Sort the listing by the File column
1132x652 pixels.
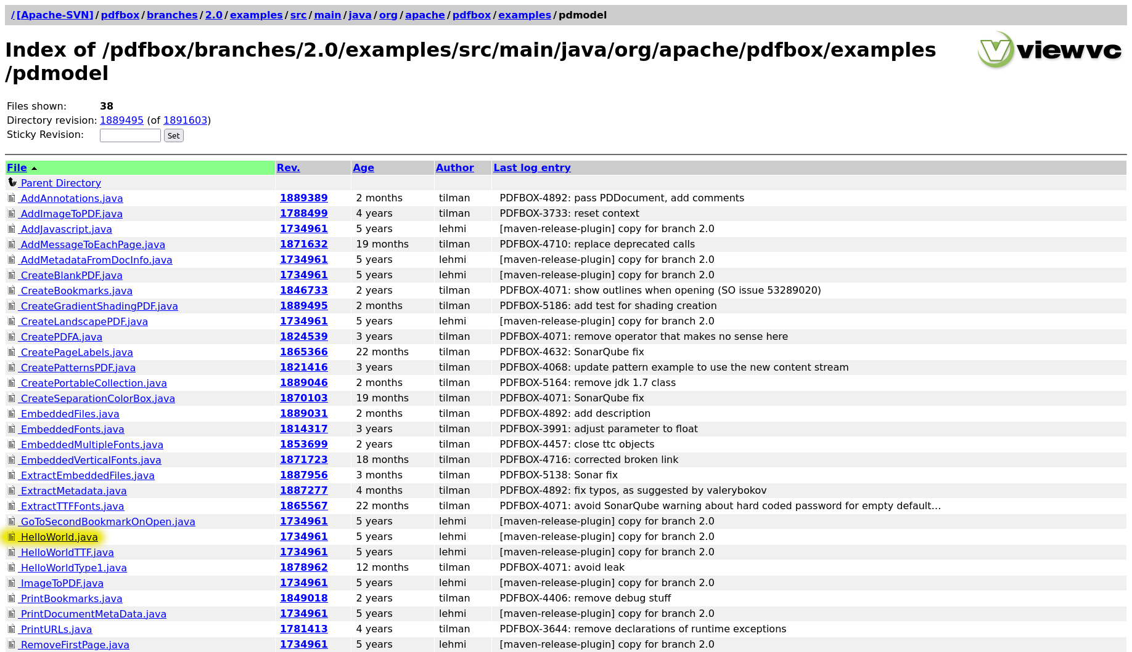pos(17,167)
